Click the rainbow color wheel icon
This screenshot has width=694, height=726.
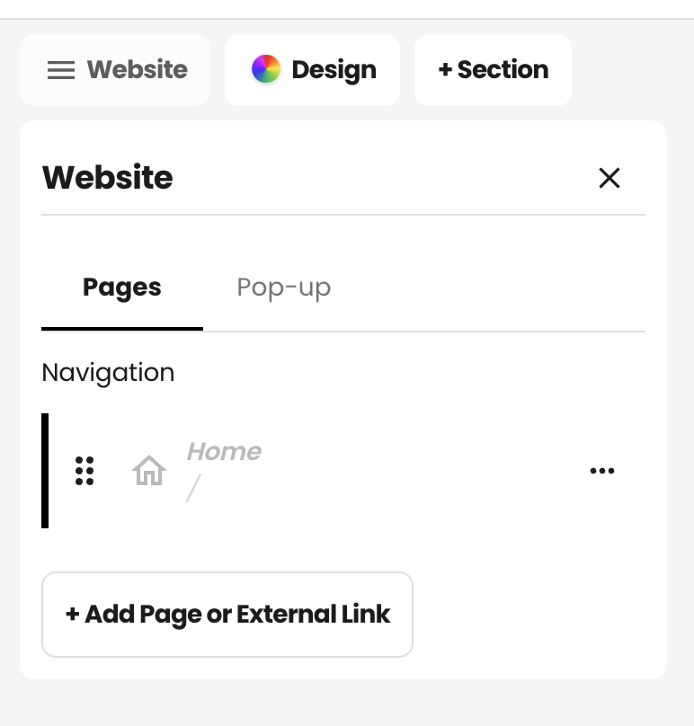coord(266,69)
